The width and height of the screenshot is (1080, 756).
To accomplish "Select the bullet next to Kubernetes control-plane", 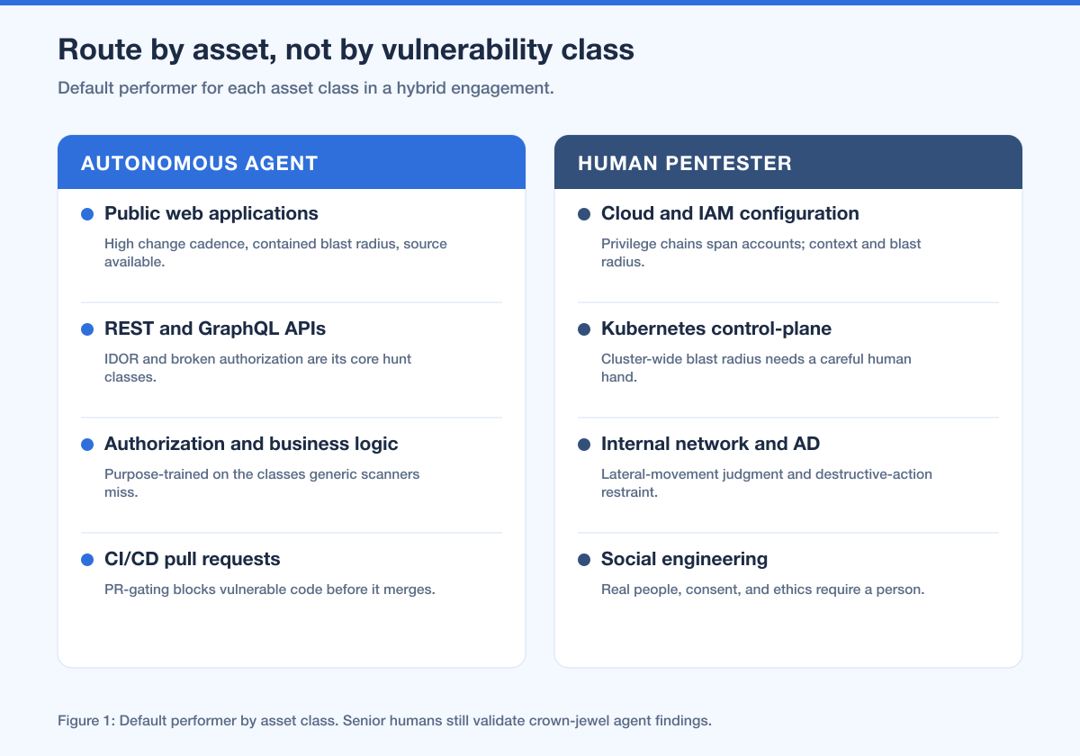I will (584, 329).
